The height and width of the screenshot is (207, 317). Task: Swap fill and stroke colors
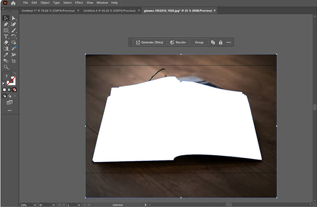coord(14,74)
